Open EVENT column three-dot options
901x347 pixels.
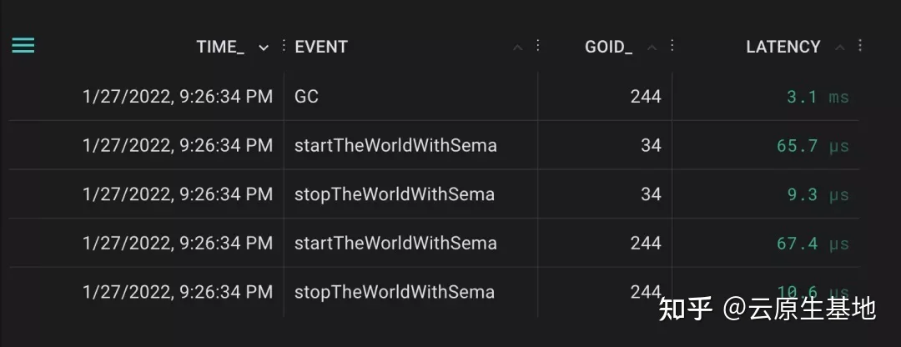tap(538, 46)
